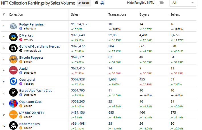Click the Guild of Guardians Heroes logo

(x=13, y=48)
